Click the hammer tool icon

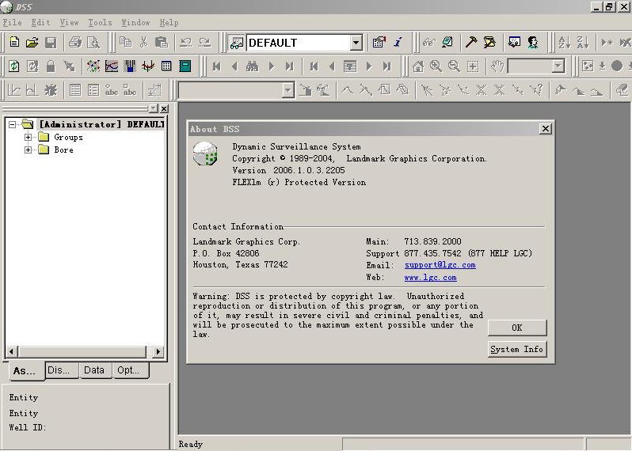tap(470, 42)
